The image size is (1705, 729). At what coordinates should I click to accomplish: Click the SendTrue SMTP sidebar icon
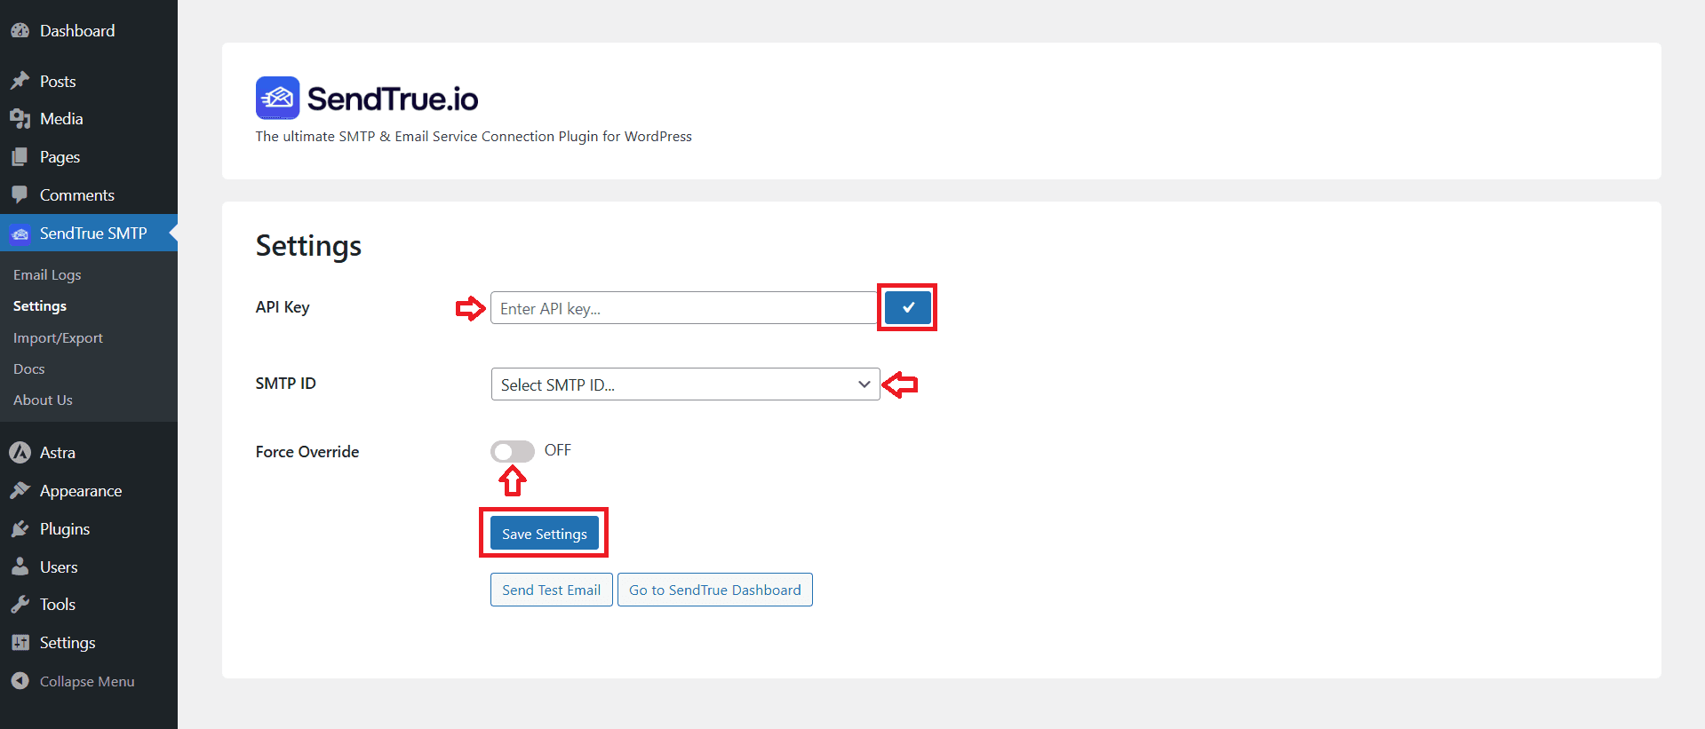[20, 234]
